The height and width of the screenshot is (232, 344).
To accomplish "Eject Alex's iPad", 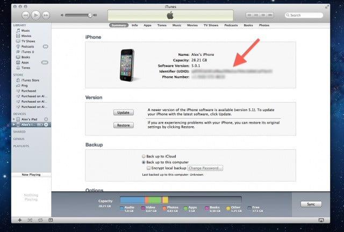I will point(46,119).
